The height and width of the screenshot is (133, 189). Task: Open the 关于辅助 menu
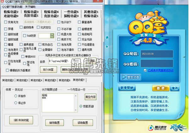[30, 7]
